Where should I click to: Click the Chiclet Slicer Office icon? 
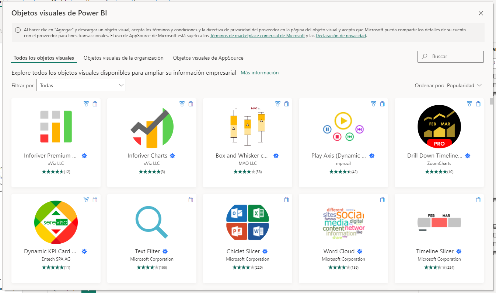pyautogui.click(x=248, y=222)
